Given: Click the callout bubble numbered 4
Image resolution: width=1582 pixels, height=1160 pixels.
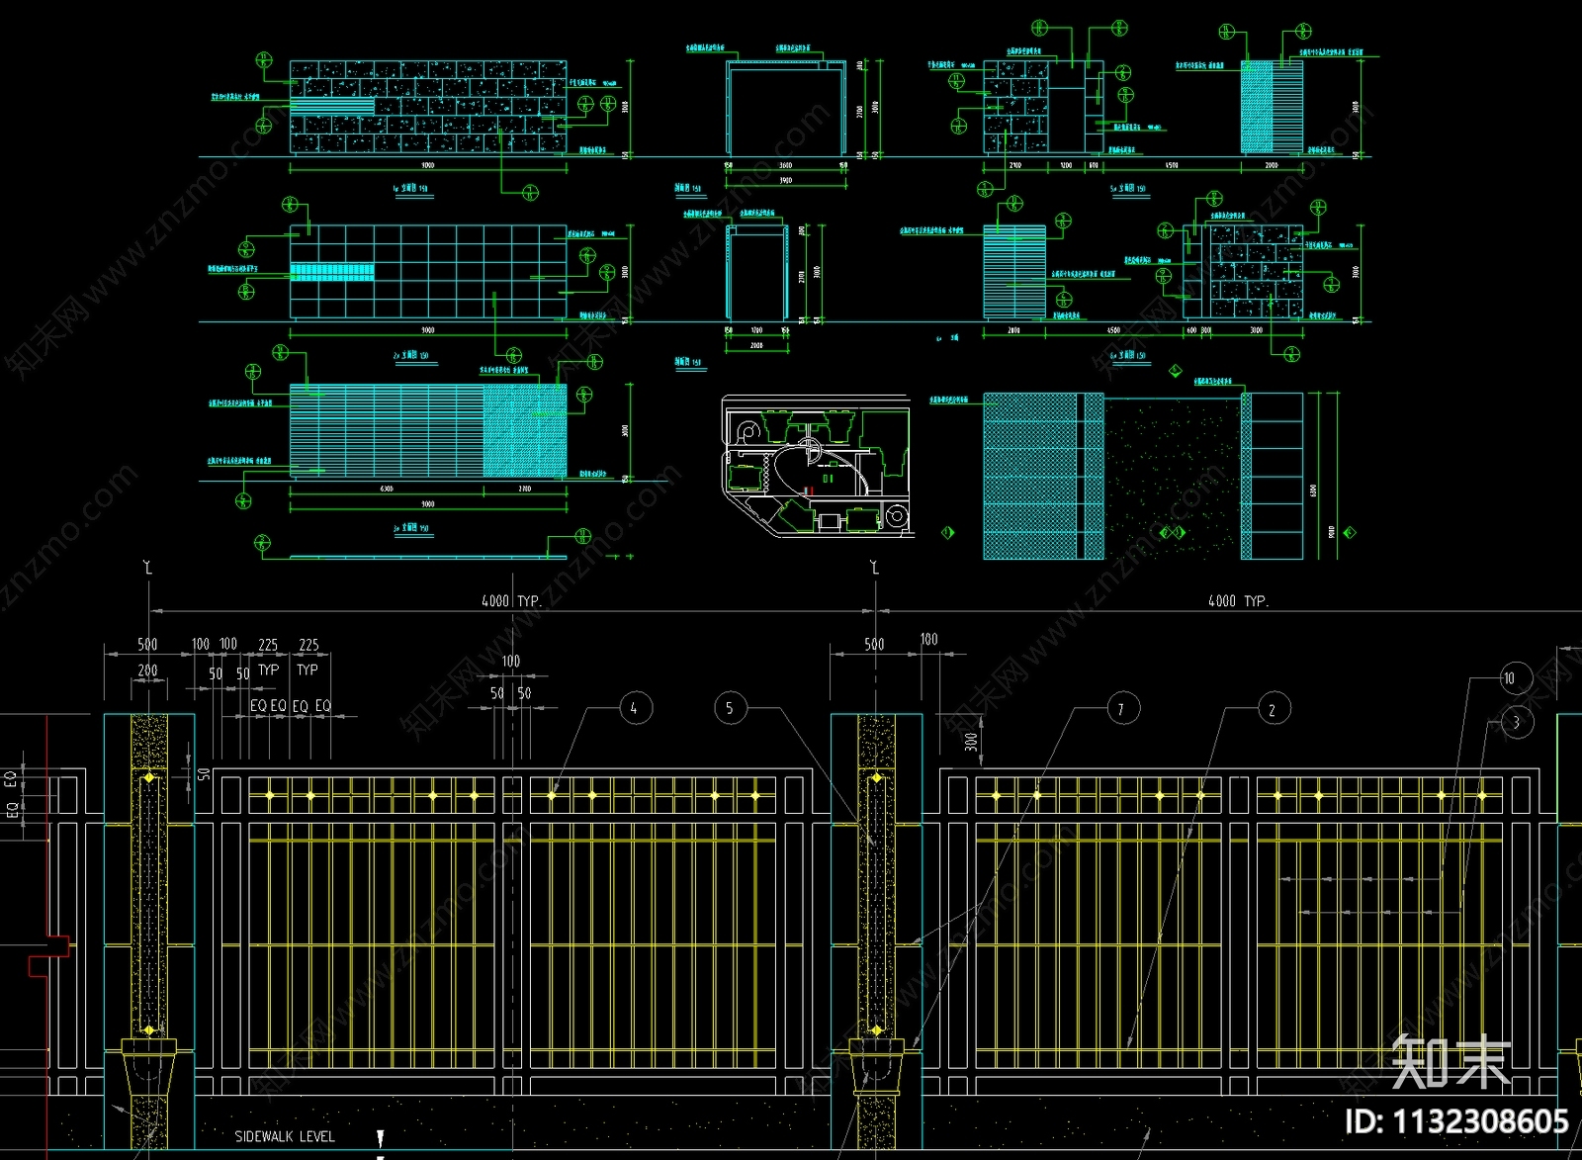Looking at the screenshot, I should [x=635, y=708].
